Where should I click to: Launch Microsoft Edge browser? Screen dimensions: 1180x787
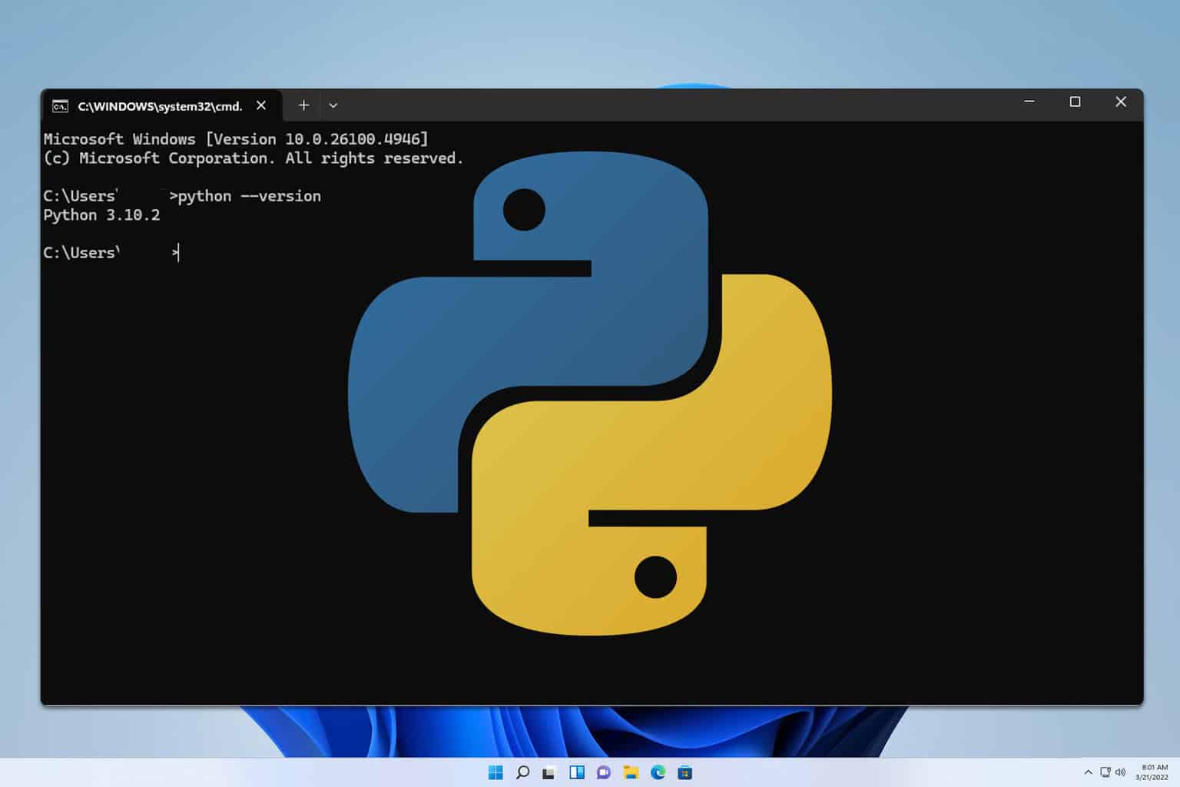658,772
